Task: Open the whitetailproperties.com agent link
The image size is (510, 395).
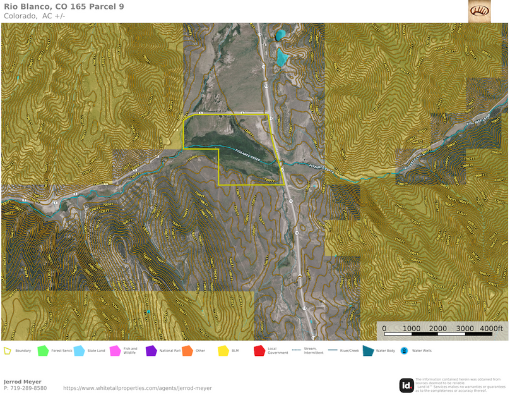Action: point(138,388)
